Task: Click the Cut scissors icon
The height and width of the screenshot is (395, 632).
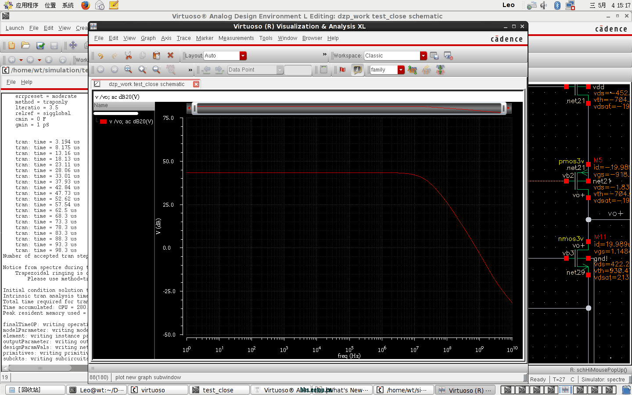Action: pyautogui.click(x=128, y=56)
